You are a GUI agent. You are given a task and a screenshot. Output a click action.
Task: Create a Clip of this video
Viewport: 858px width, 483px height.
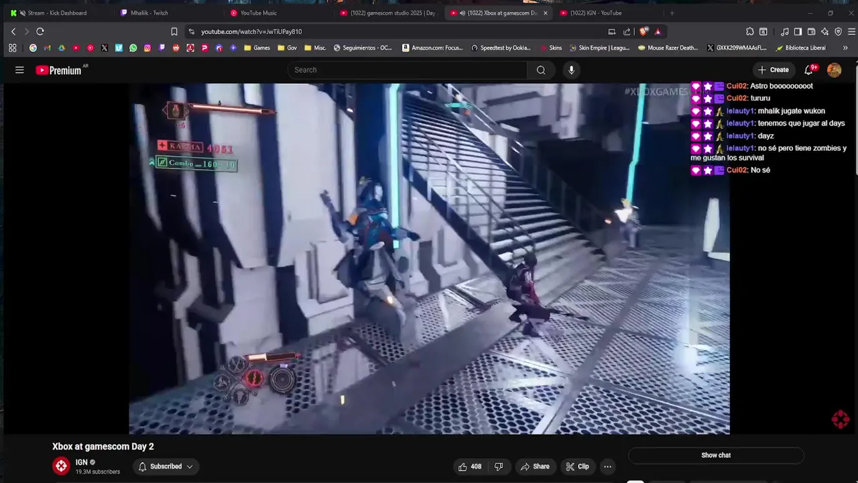point(577,466)
